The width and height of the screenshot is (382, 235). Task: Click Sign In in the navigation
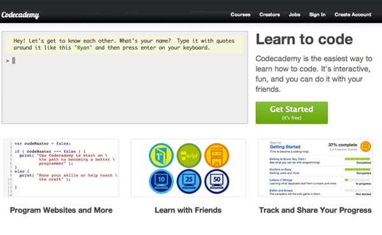(317, 15)
